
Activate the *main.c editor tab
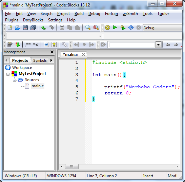[70, 55]
